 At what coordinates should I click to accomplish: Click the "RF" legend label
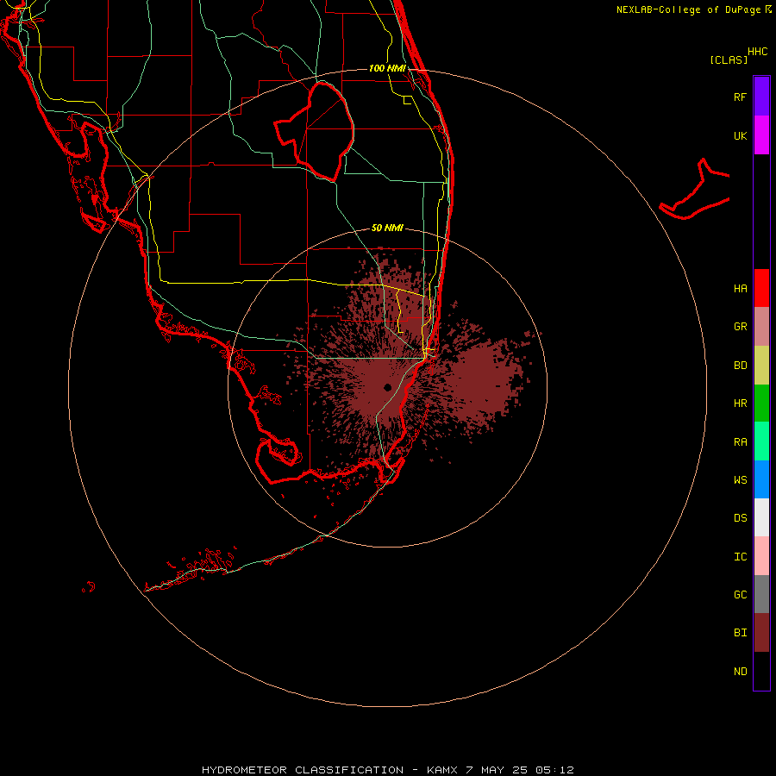[740, 97]
